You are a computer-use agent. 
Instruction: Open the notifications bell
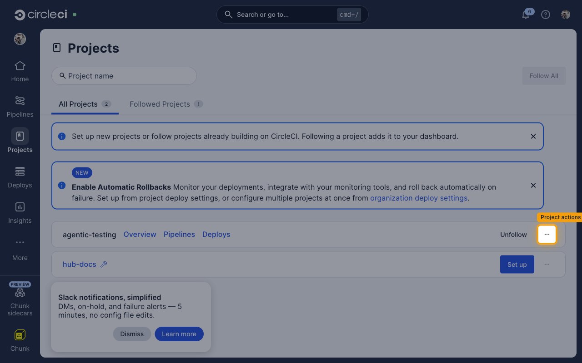[526, 15]
